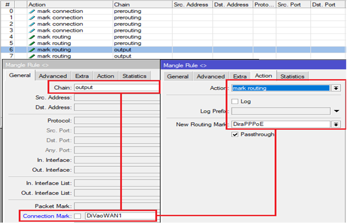Click the mark connection icon in row 1
The width and height of the screenshot is (347, 223).
point(32,18)
